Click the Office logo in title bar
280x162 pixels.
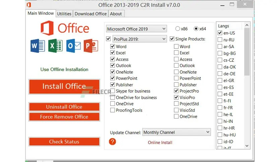pos(29,5)
